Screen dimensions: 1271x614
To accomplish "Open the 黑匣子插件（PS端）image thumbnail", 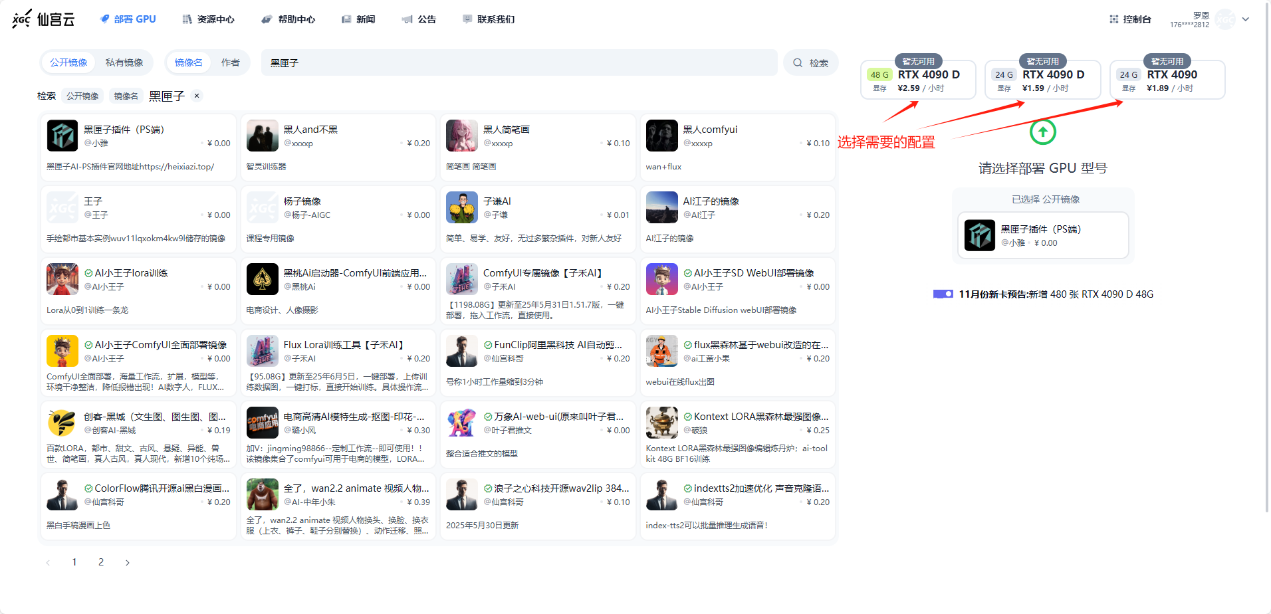I will [62, 136].
